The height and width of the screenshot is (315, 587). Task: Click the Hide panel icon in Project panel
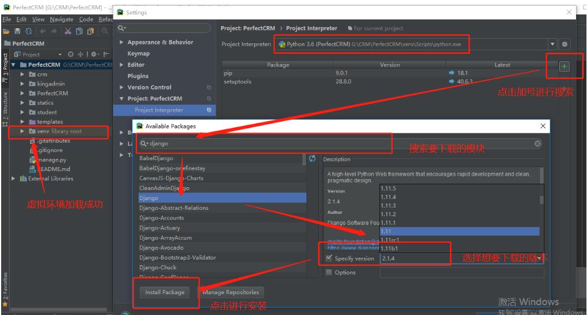pyautogui.click(x=106, y=54)
